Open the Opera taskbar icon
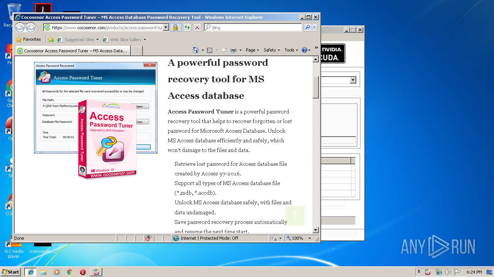The image size is (494, 277). pos(83,272)
